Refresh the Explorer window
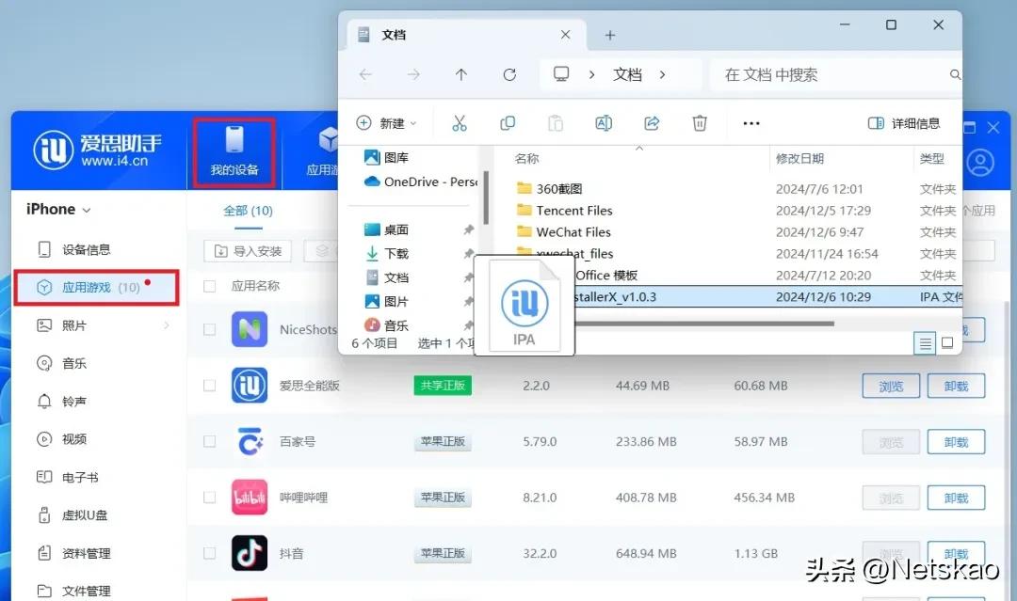 (x=509, y=74)
